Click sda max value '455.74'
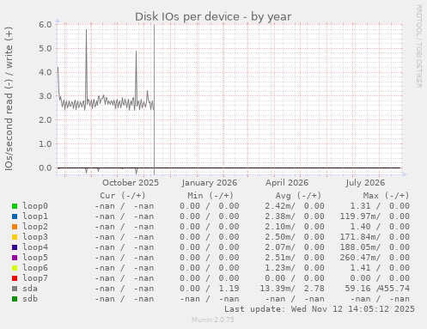427x329 pixels. click(x=395, y=289)
